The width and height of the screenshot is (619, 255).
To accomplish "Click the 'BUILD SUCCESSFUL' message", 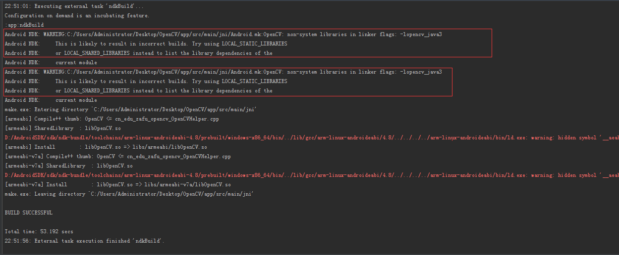I will 28,212.
